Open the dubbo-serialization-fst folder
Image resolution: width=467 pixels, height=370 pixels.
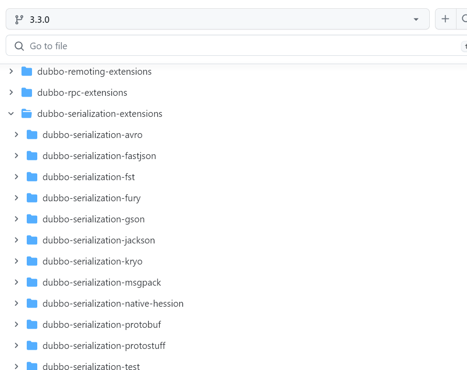coord(89,177)
